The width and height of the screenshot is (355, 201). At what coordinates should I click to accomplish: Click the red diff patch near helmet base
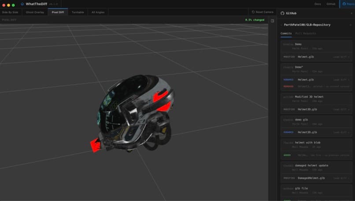coord(95,145)
